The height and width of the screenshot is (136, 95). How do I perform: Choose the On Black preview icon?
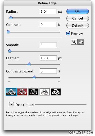pyautogui.click(x=33, y=92)
